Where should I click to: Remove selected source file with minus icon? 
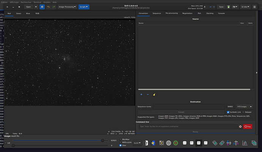point(148,94)
